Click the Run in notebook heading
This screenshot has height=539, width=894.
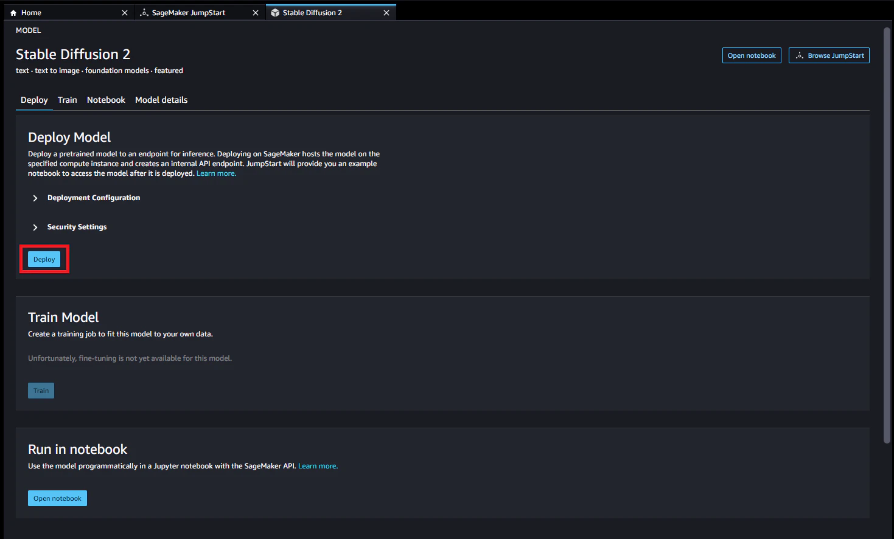point(78,450)
